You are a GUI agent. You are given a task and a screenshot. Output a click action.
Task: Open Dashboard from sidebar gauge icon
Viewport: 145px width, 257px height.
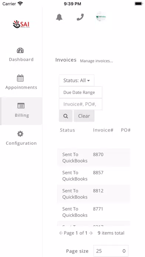click(20, 50)
